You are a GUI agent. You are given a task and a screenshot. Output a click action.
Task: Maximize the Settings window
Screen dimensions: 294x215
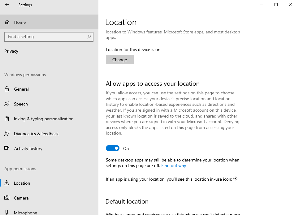276,5
